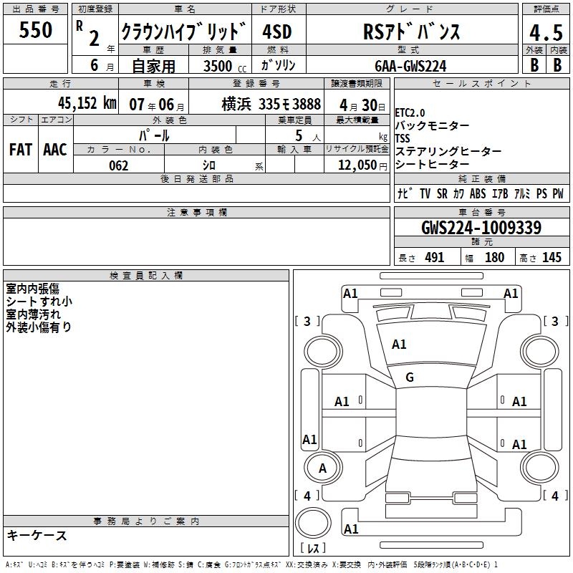This screenshot has height=573, width=573.
Task: Click the usage history 自家用
Action: [x=153, y=66]
